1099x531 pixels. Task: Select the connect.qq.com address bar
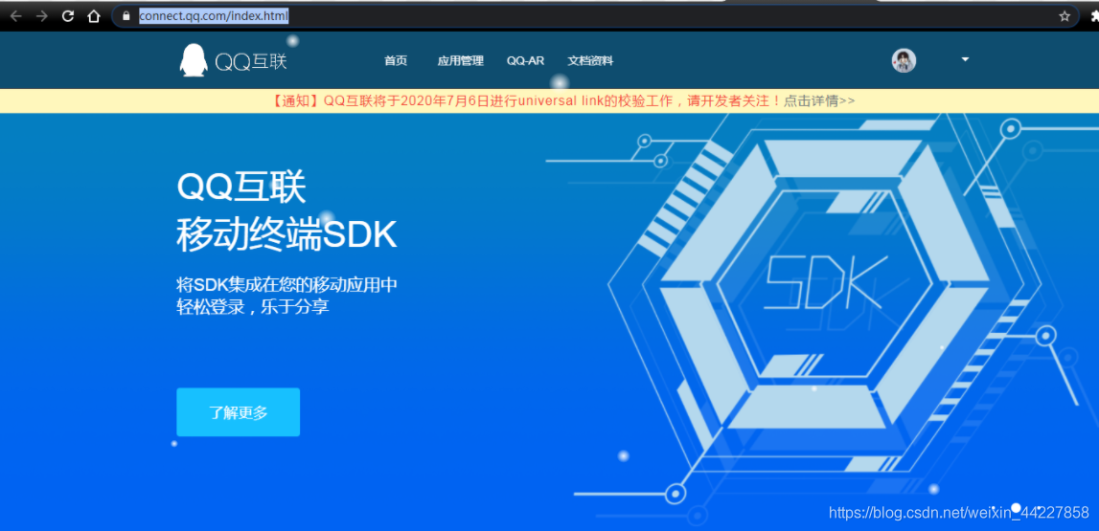tap(595, 16)
